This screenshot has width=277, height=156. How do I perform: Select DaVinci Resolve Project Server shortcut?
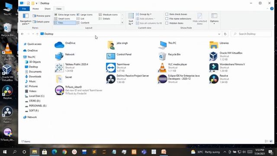(128, 79)
